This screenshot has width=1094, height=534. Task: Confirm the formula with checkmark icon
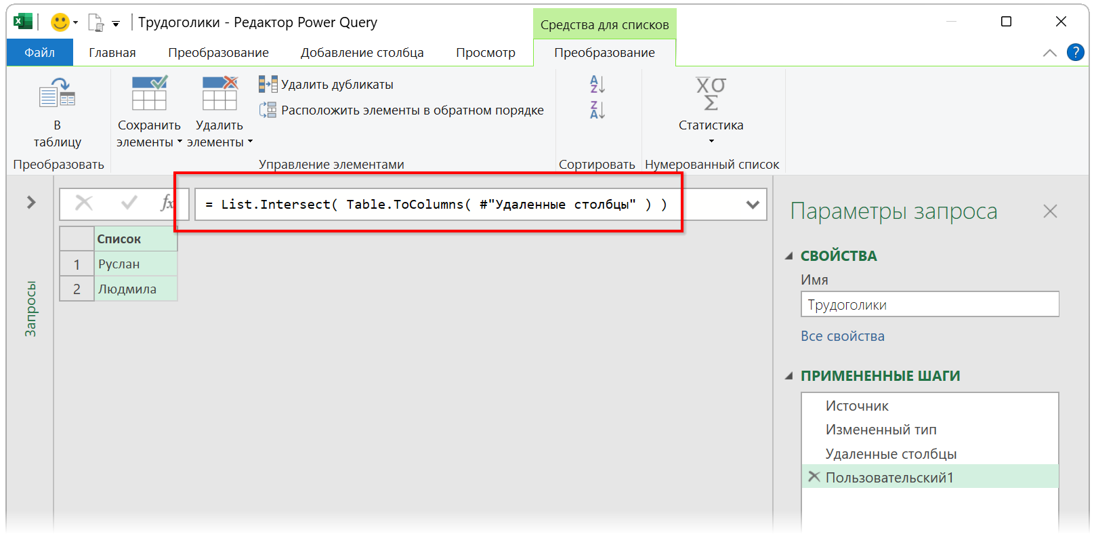[129, 203]
